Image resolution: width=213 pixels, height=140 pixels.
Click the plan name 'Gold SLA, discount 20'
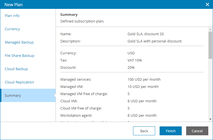tap(146, 34)
